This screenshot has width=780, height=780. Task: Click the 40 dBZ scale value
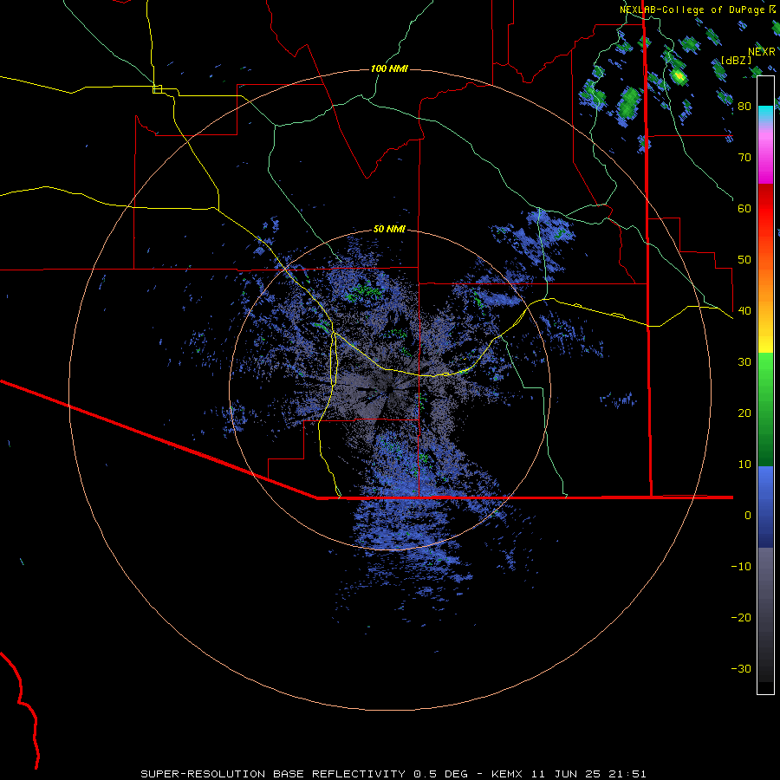(x=744, y=311)
